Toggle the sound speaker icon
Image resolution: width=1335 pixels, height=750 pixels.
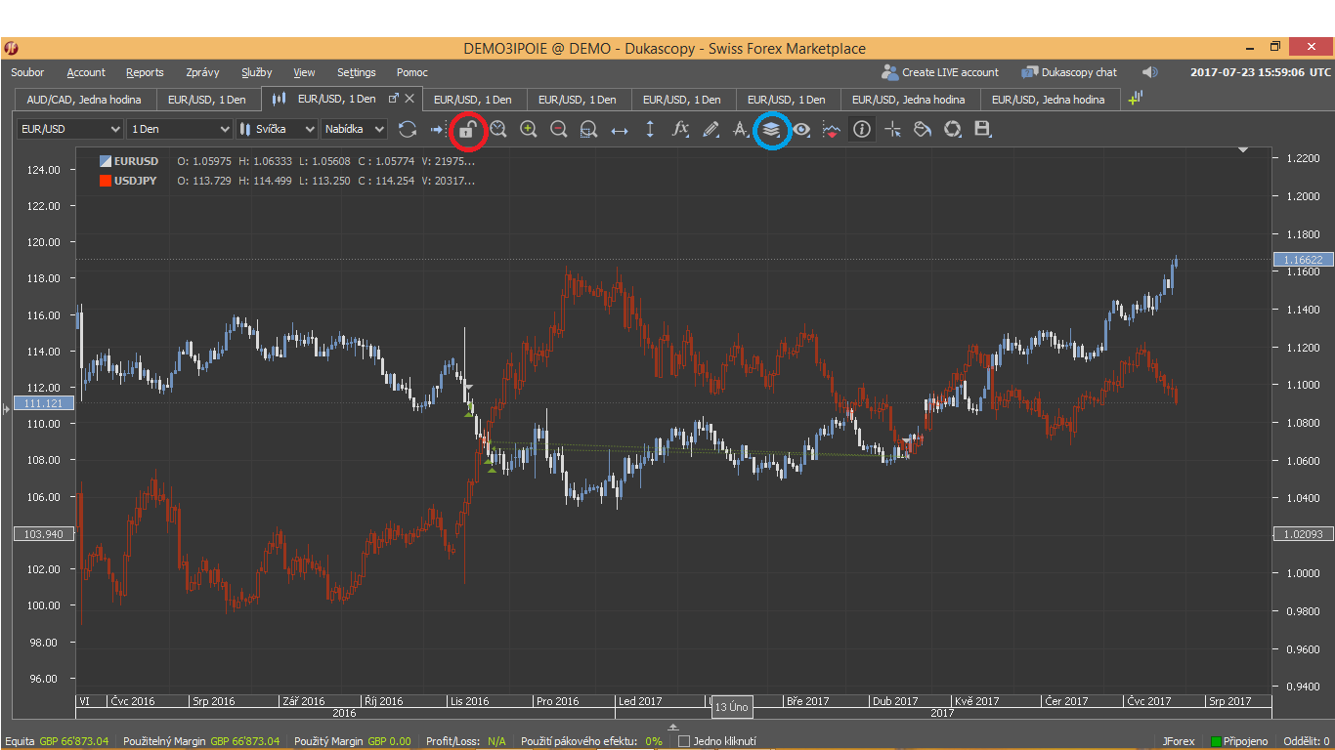click(x=1150, y=72)
